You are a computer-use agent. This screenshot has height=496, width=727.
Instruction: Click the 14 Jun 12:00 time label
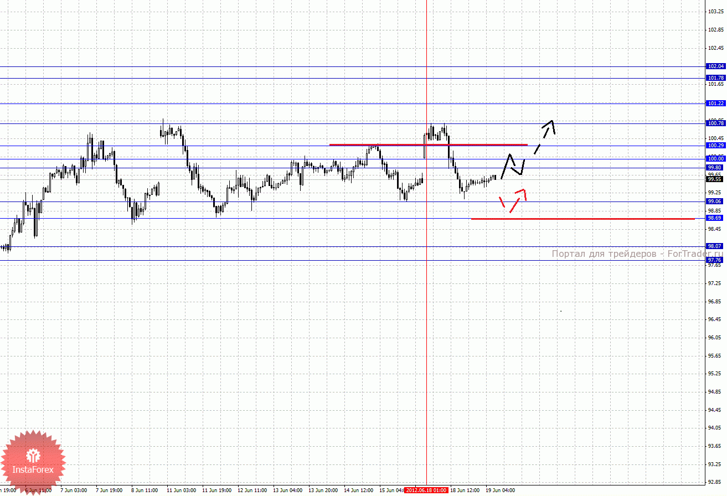coord(359,490)
